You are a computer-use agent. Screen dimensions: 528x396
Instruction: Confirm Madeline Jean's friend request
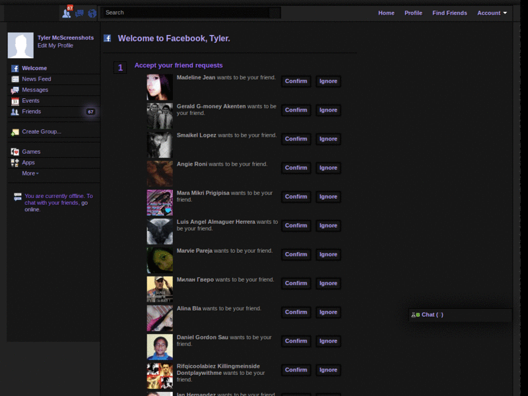(x=296, y=81)
